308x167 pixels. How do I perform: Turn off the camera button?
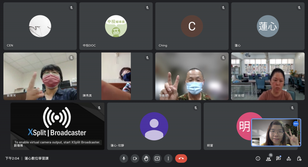(x=135, y=158)
